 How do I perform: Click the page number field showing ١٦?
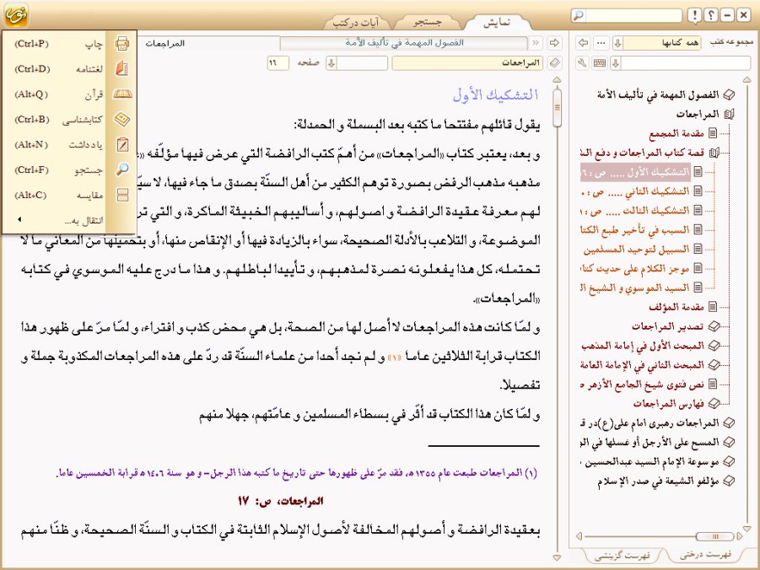(278, 63)
